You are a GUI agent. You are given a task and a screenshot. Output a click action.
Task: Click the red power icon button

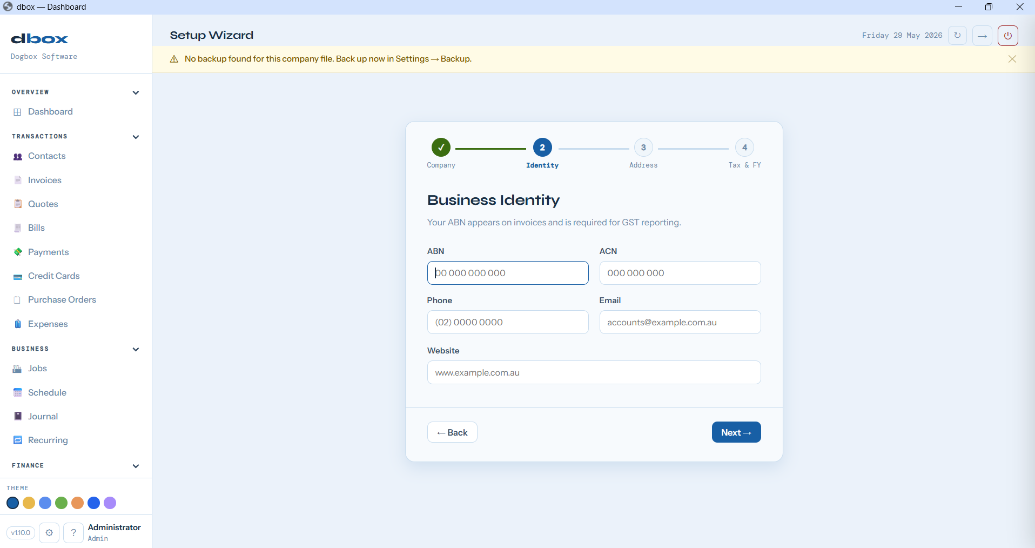click(1008, 36)
